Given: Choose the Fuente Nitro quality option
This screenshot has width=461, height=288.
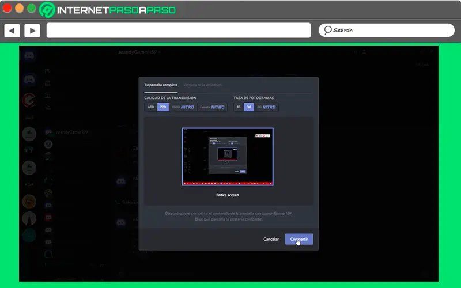Looking at the screenshot, I should pos(212,107).
